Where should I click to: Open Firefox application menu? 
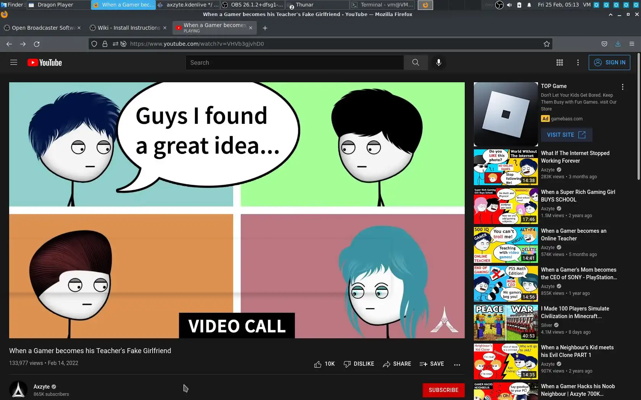point(632,44)
